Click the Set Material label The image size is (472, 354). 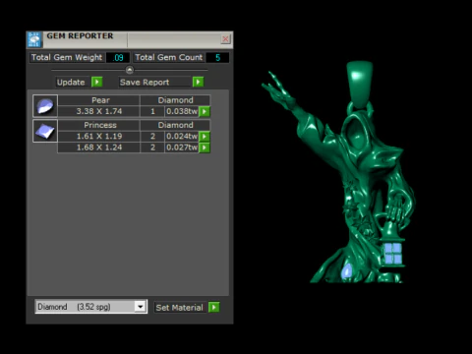tap(180, 308)
